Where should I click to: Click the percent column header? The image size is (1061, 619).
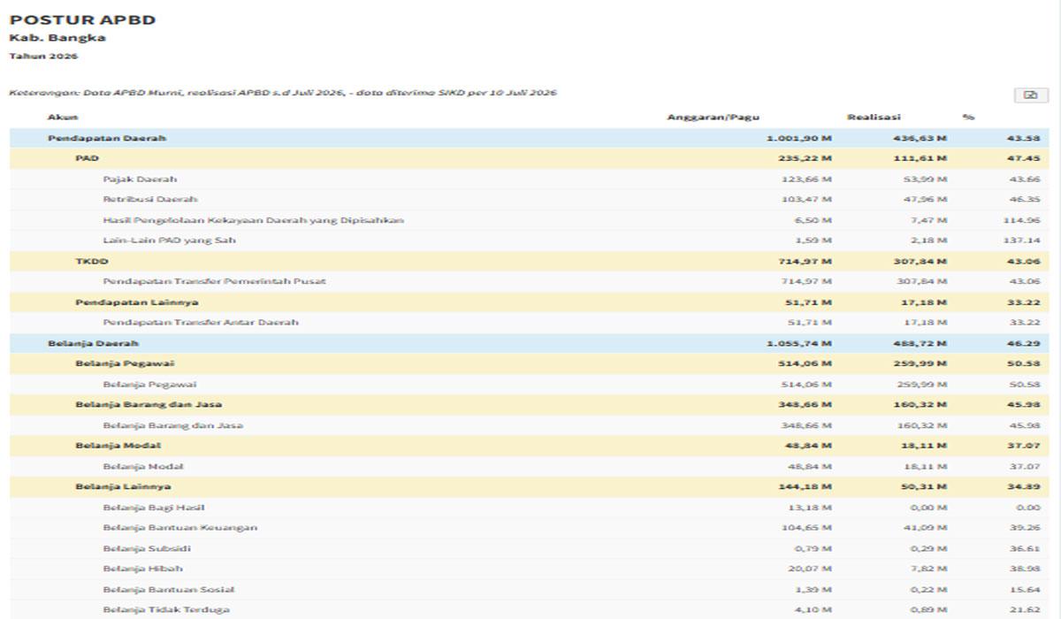(968, 117)
